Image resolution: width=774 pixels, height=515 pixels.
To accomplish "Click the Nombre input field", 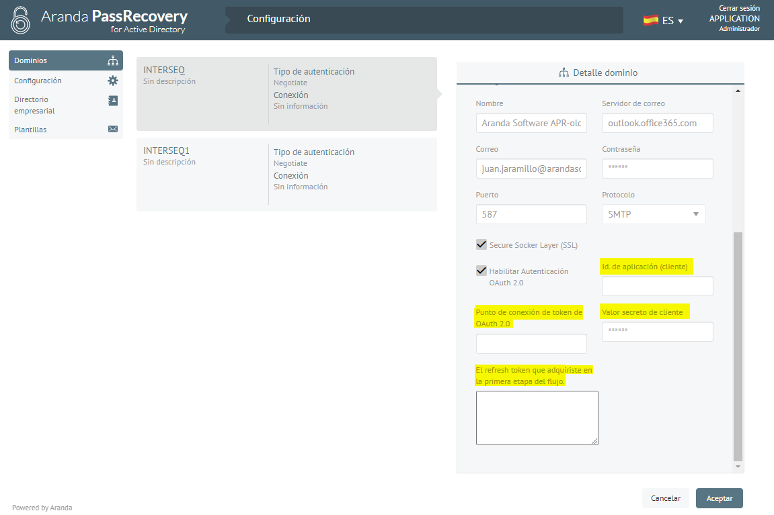I will click(x=531, y=123).
